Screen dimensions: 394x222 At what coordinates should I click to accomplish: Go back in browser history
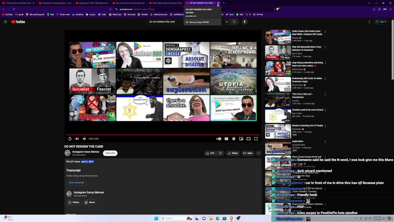[x=3, y=9]
